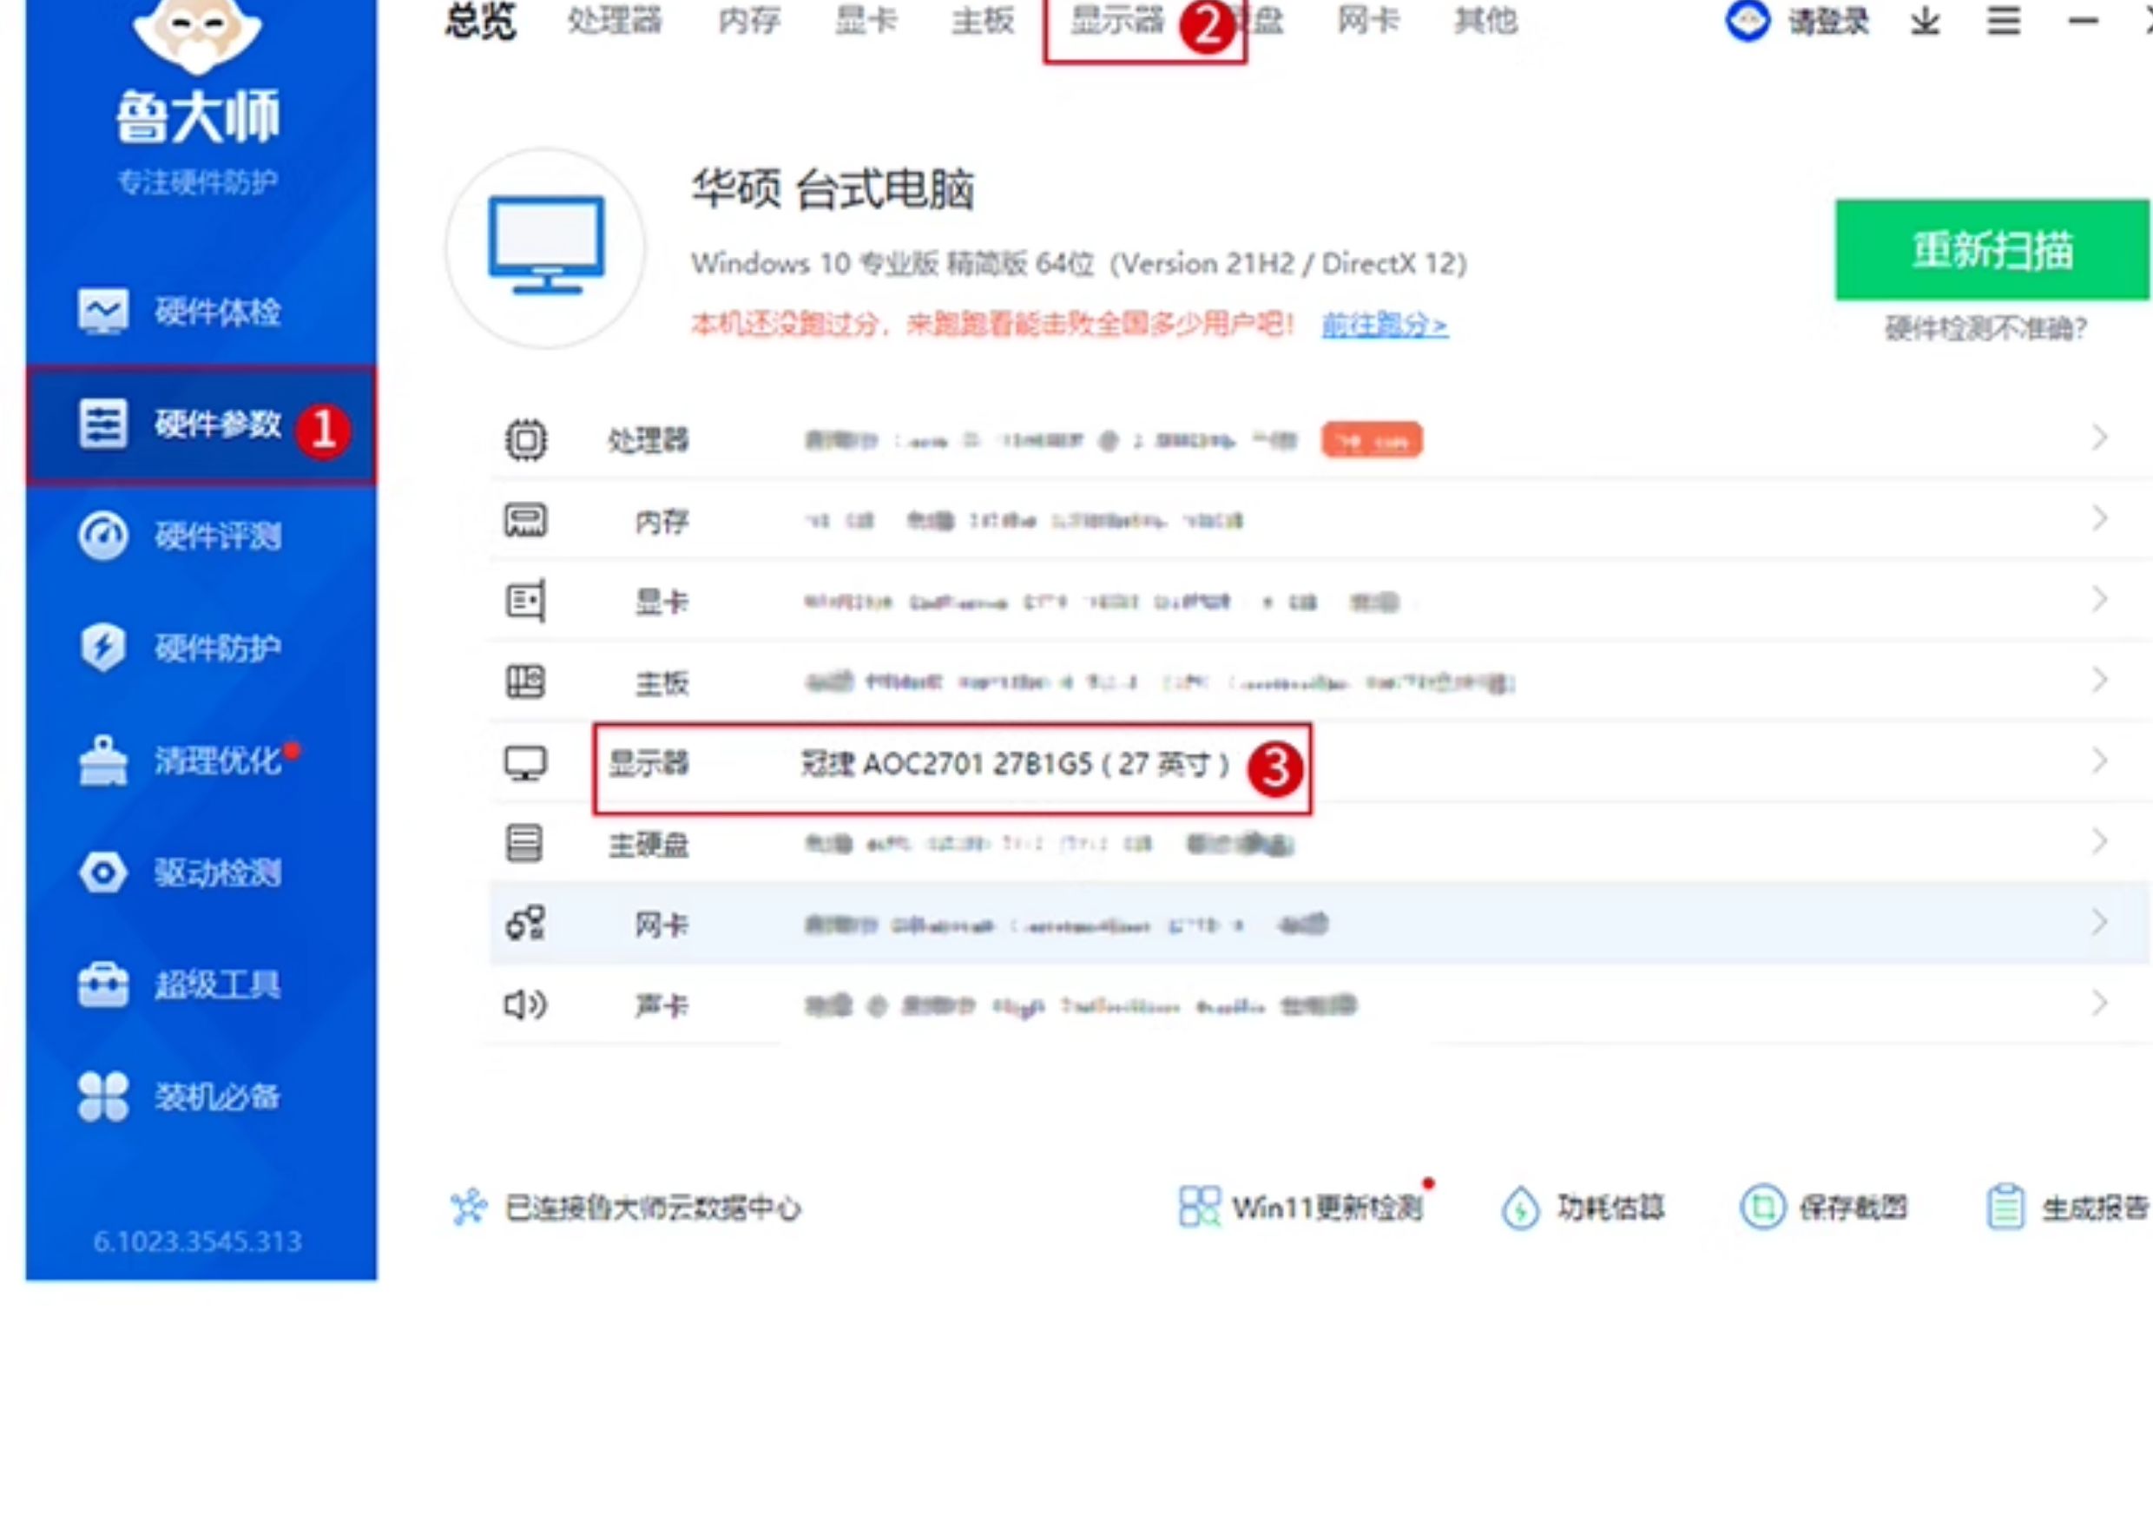Click the memory module icon
Screen dimensions: 2153x1521
526,520
